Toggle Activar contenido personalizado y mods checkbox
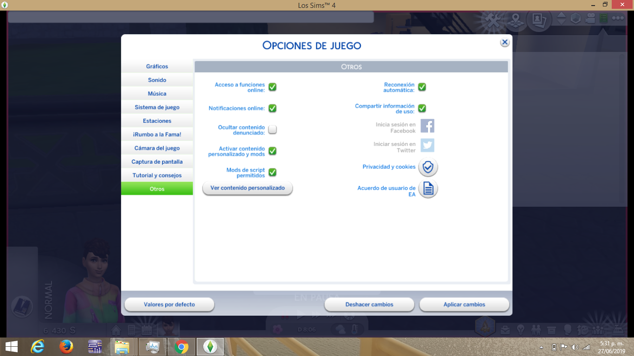This screenshot has height=356, width=634. click(272, 151)
